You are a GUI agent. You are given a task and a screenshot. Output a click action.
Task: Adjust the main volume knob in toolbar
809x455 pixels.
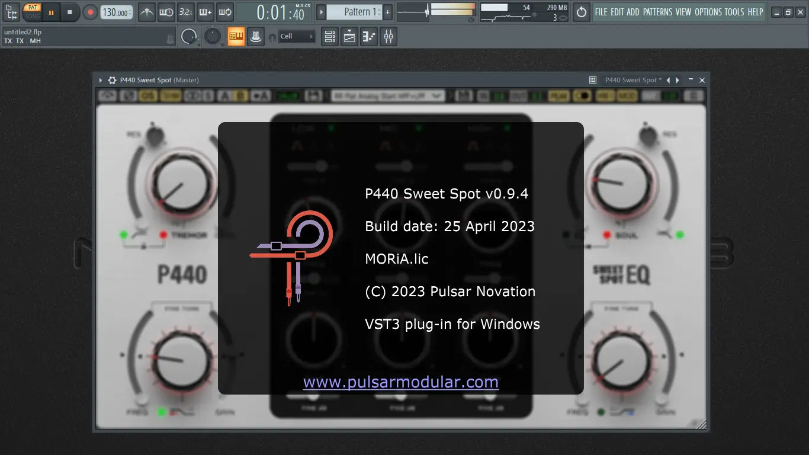(x=189, y=37)
